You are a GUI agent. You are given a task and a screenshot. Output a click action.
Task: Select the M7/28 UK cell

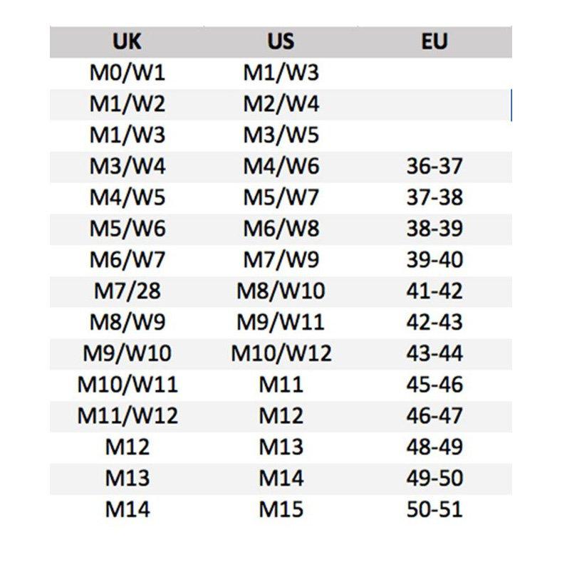(x=127, y=291)
